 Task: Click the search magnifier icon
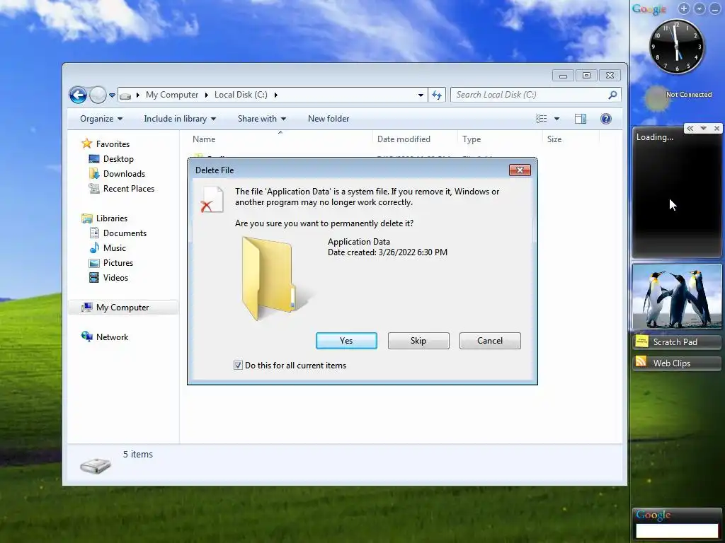[x=612, y=95]
